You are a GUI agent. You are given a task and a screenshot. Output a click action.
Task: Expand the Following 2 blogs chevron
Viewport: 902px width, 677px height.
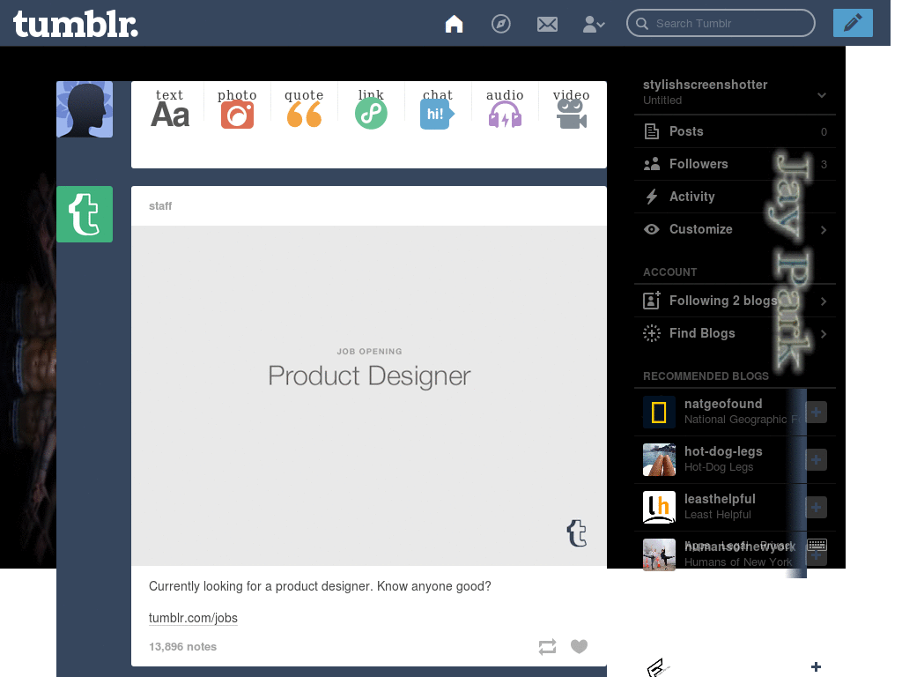(x=824, y=301)
